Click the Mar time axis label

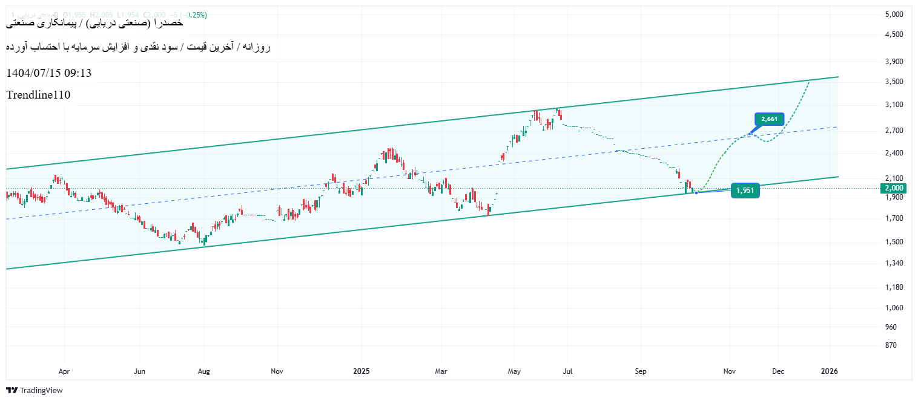pos(442,371)
